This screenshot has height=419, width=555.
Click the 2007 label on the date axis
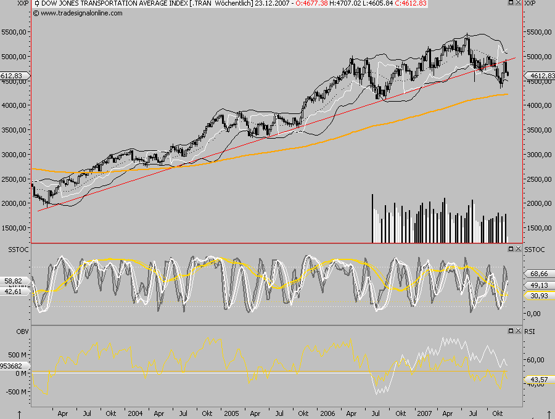424,414
